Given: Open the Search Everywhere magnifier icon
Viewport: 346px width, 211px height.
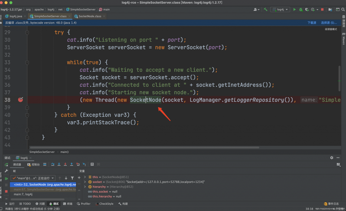Looking at the screenshot, I should coord(344,9).
